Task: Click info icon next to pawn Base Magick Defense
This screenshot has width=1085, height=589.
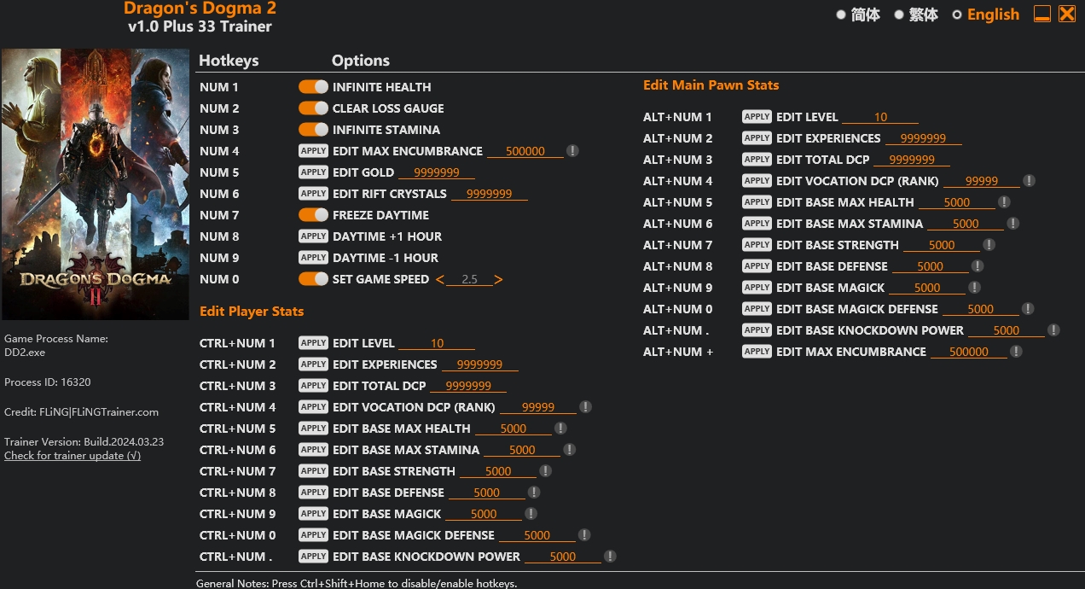Action: (x=1028, y=309)
